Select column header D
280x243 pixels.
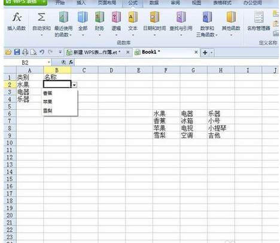(x=111, y=70)
